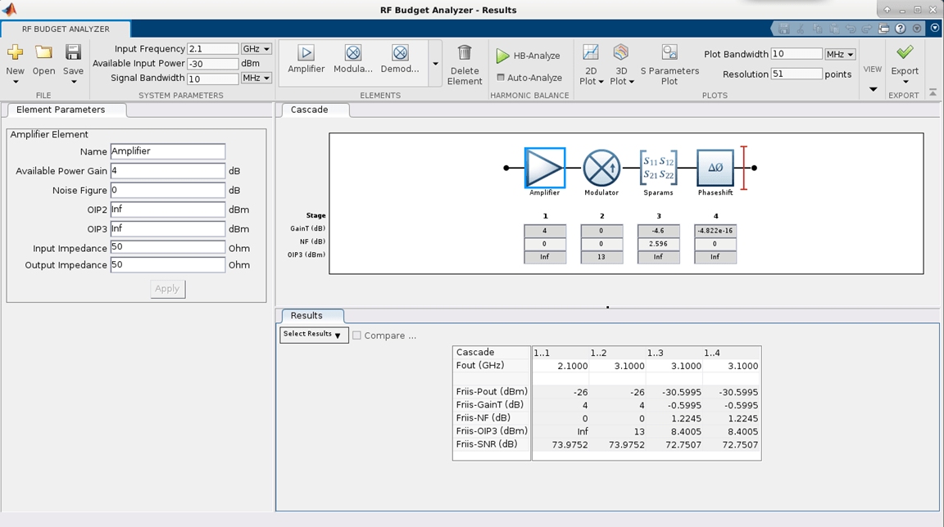Switch to the RF Budget Analyzer ribbon tab
944x527 pixels.
click(x=66, y=29)
